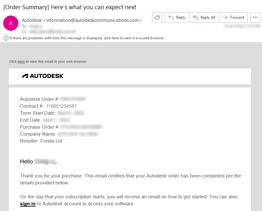
Task: Click the email subject line
Action: (x=70, y=7)
